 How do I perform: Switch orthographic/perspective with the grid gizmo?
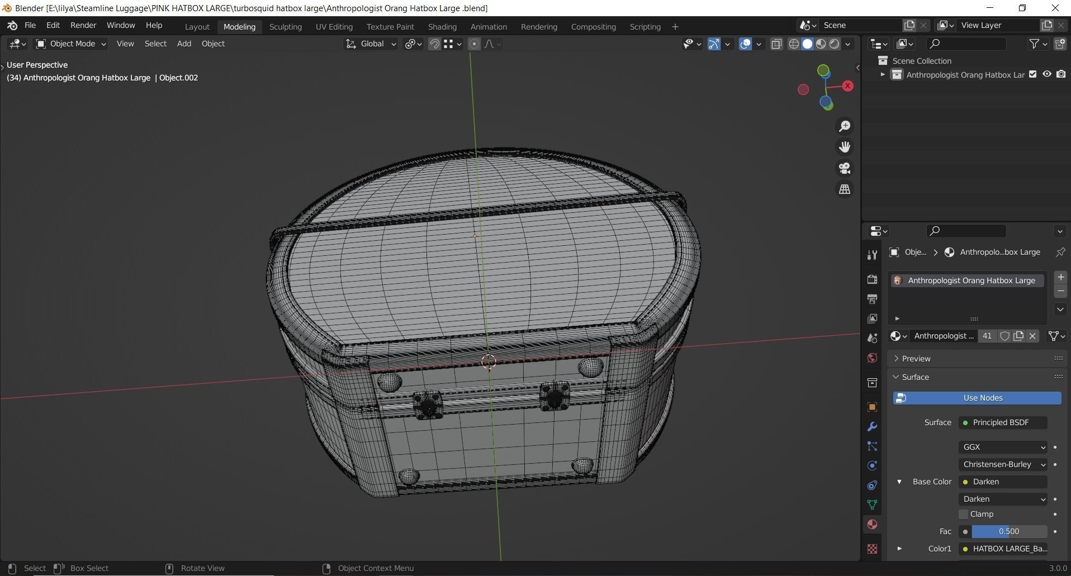pos(845,189)
